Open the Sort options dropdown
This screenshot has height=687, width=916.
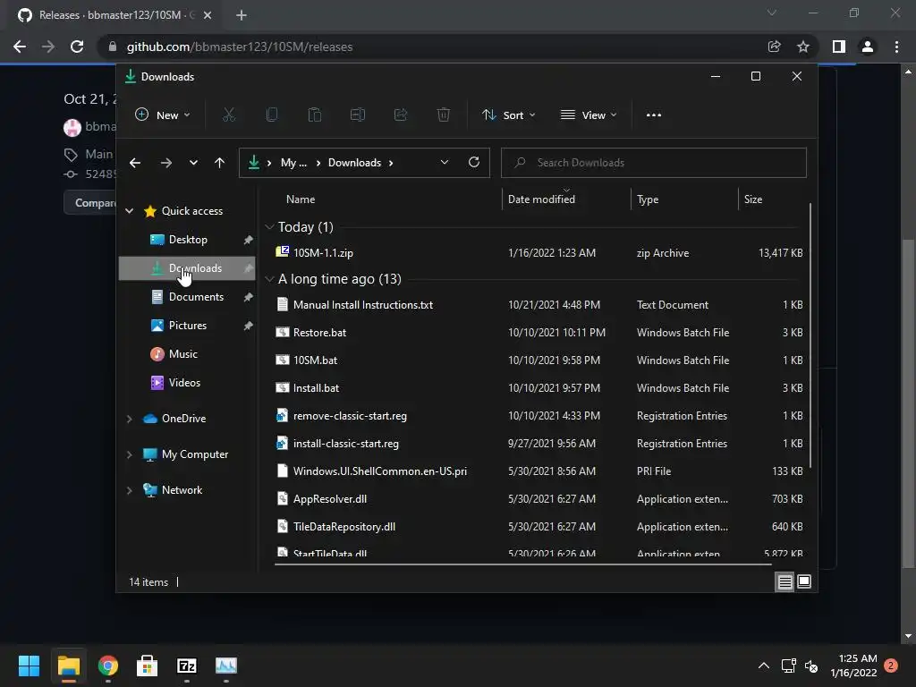[508, 115]
